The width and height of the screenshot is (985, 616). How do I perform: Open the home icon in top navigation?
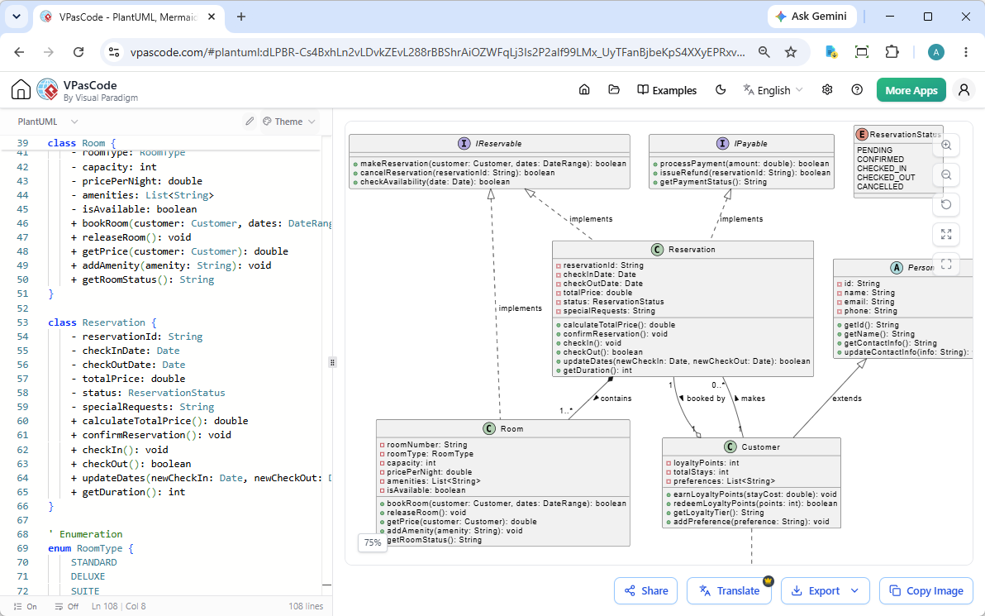pyautogui.click(x=584, y=90)
